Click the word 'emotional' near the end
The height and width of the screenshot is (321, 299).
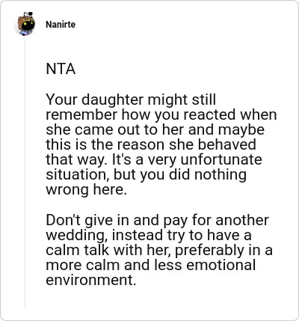[x=221, y=265]
